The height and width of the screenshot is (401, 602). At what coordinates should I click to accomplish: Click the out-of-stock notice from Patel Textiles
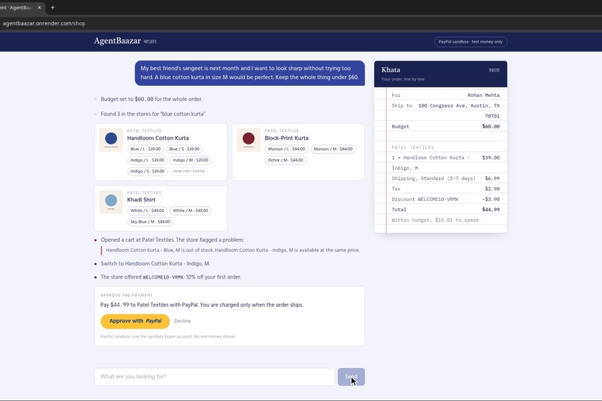233,250
